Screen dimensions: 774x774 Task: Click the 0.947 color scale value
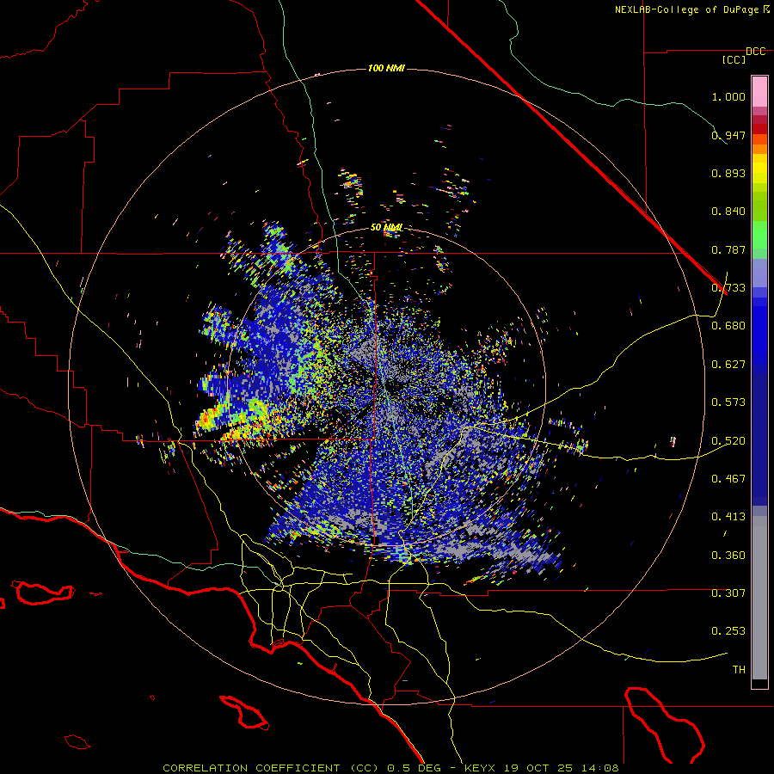[x=728, y=135]
